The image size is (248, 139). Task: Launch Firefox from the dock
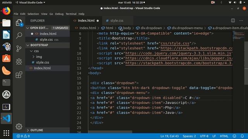pos(6,11)
